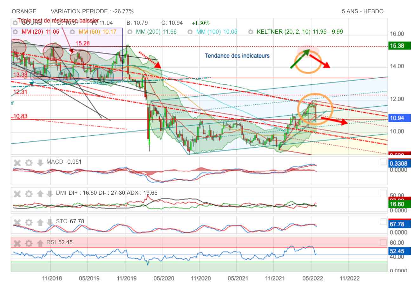Open MACD indicator gear settings

click(29, 163)
